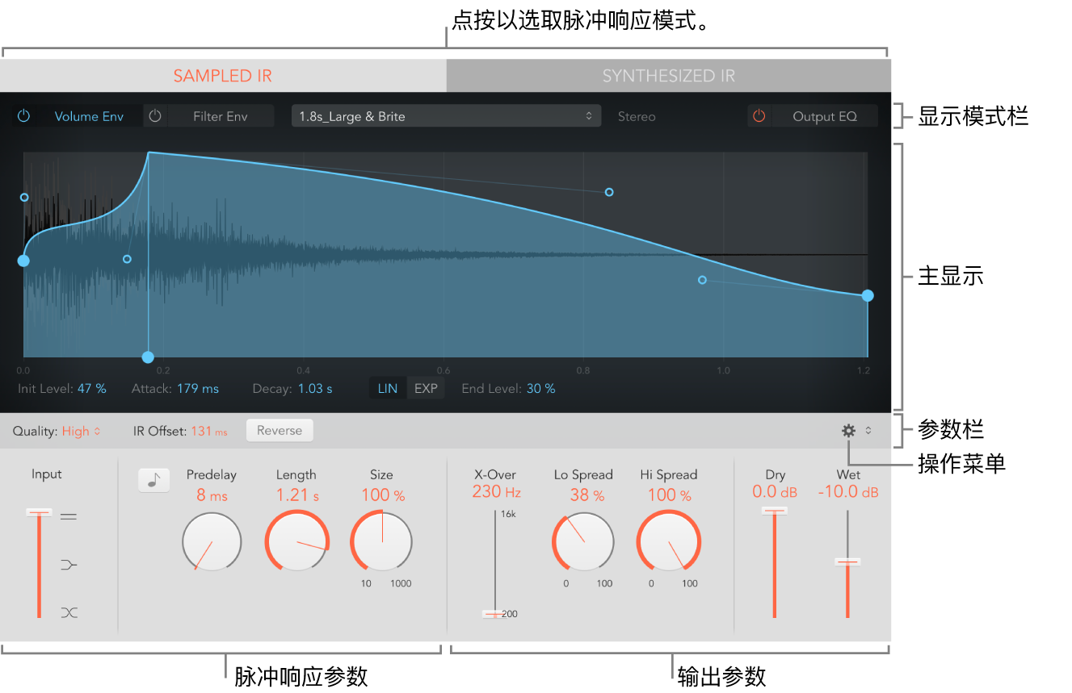Select the SAMPLED IR tab
1072x693 pixels.
tap(222, 75)
